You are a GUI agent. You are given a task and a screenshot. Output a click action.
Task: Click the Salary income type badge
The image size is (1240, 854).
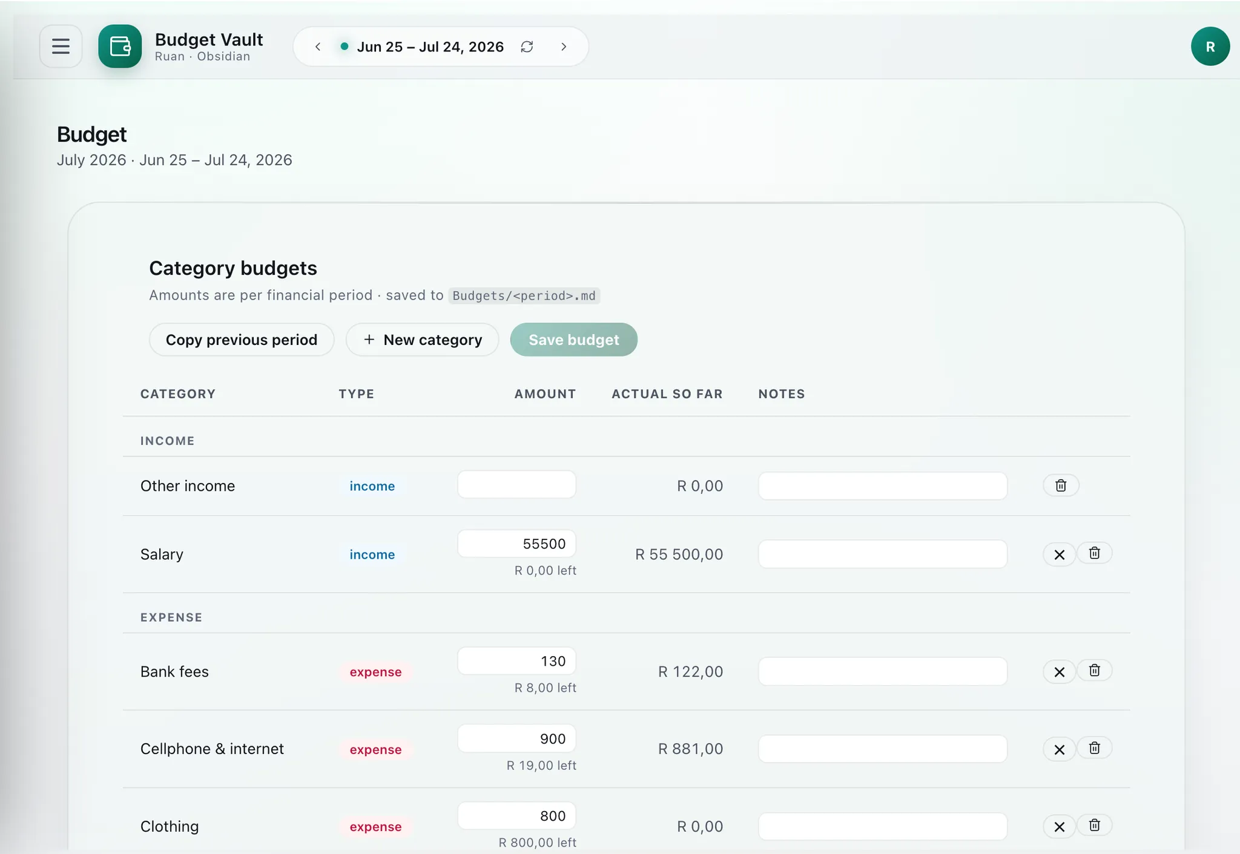(x=372, y=554)
